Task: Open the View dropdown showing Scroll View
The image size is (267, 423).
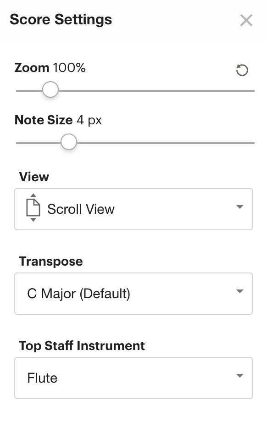Action: pyautogui.click(x=133, y=209)
